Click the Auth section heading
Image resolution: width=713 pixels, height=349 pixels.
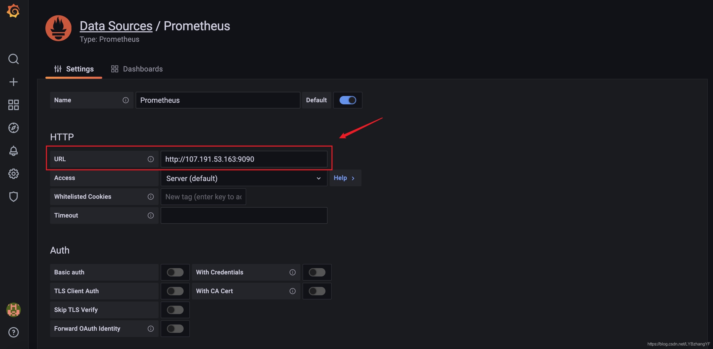tap(60, 250)
